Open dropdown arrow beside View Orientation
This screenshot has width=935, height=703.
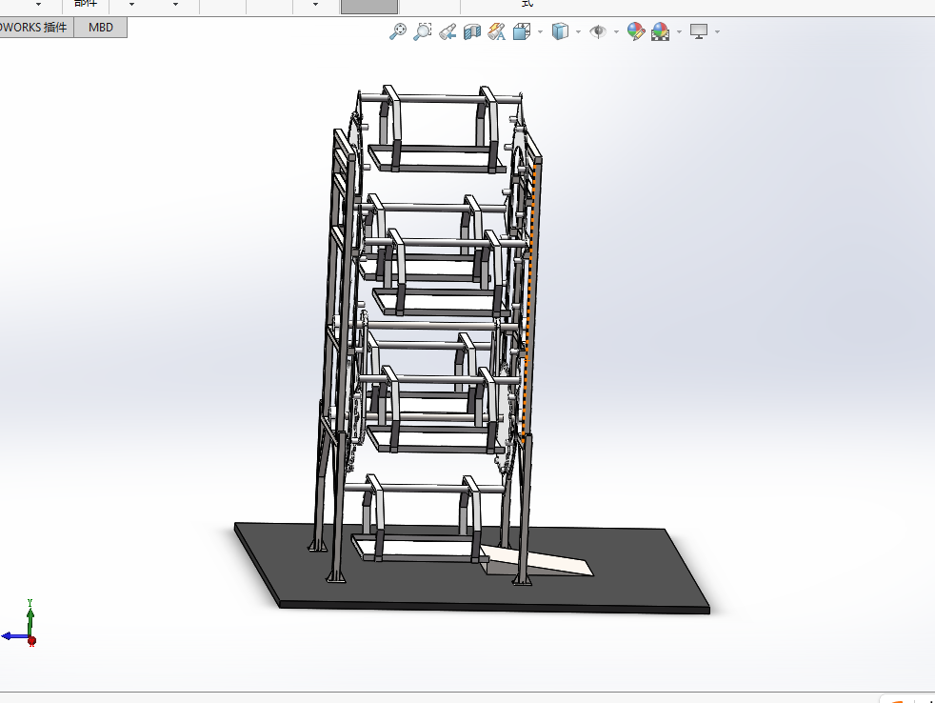click(x=540, y=31)
